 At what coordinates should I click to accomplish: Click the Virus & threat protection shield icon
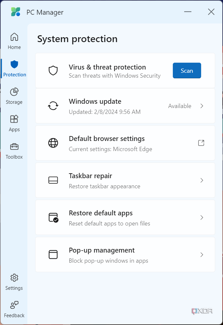point(53,70)
